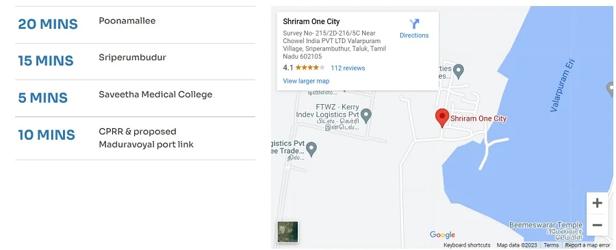Zoom out with the minus button
The image size is (616, 250).
coord(597,225)
